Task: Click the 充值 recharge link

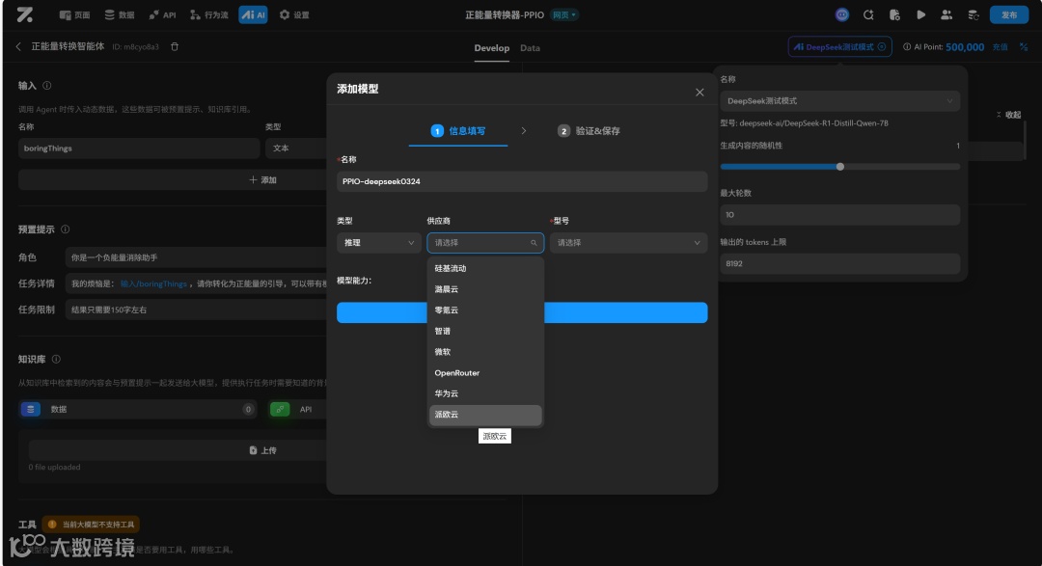Action: (x=1001, y=46)
